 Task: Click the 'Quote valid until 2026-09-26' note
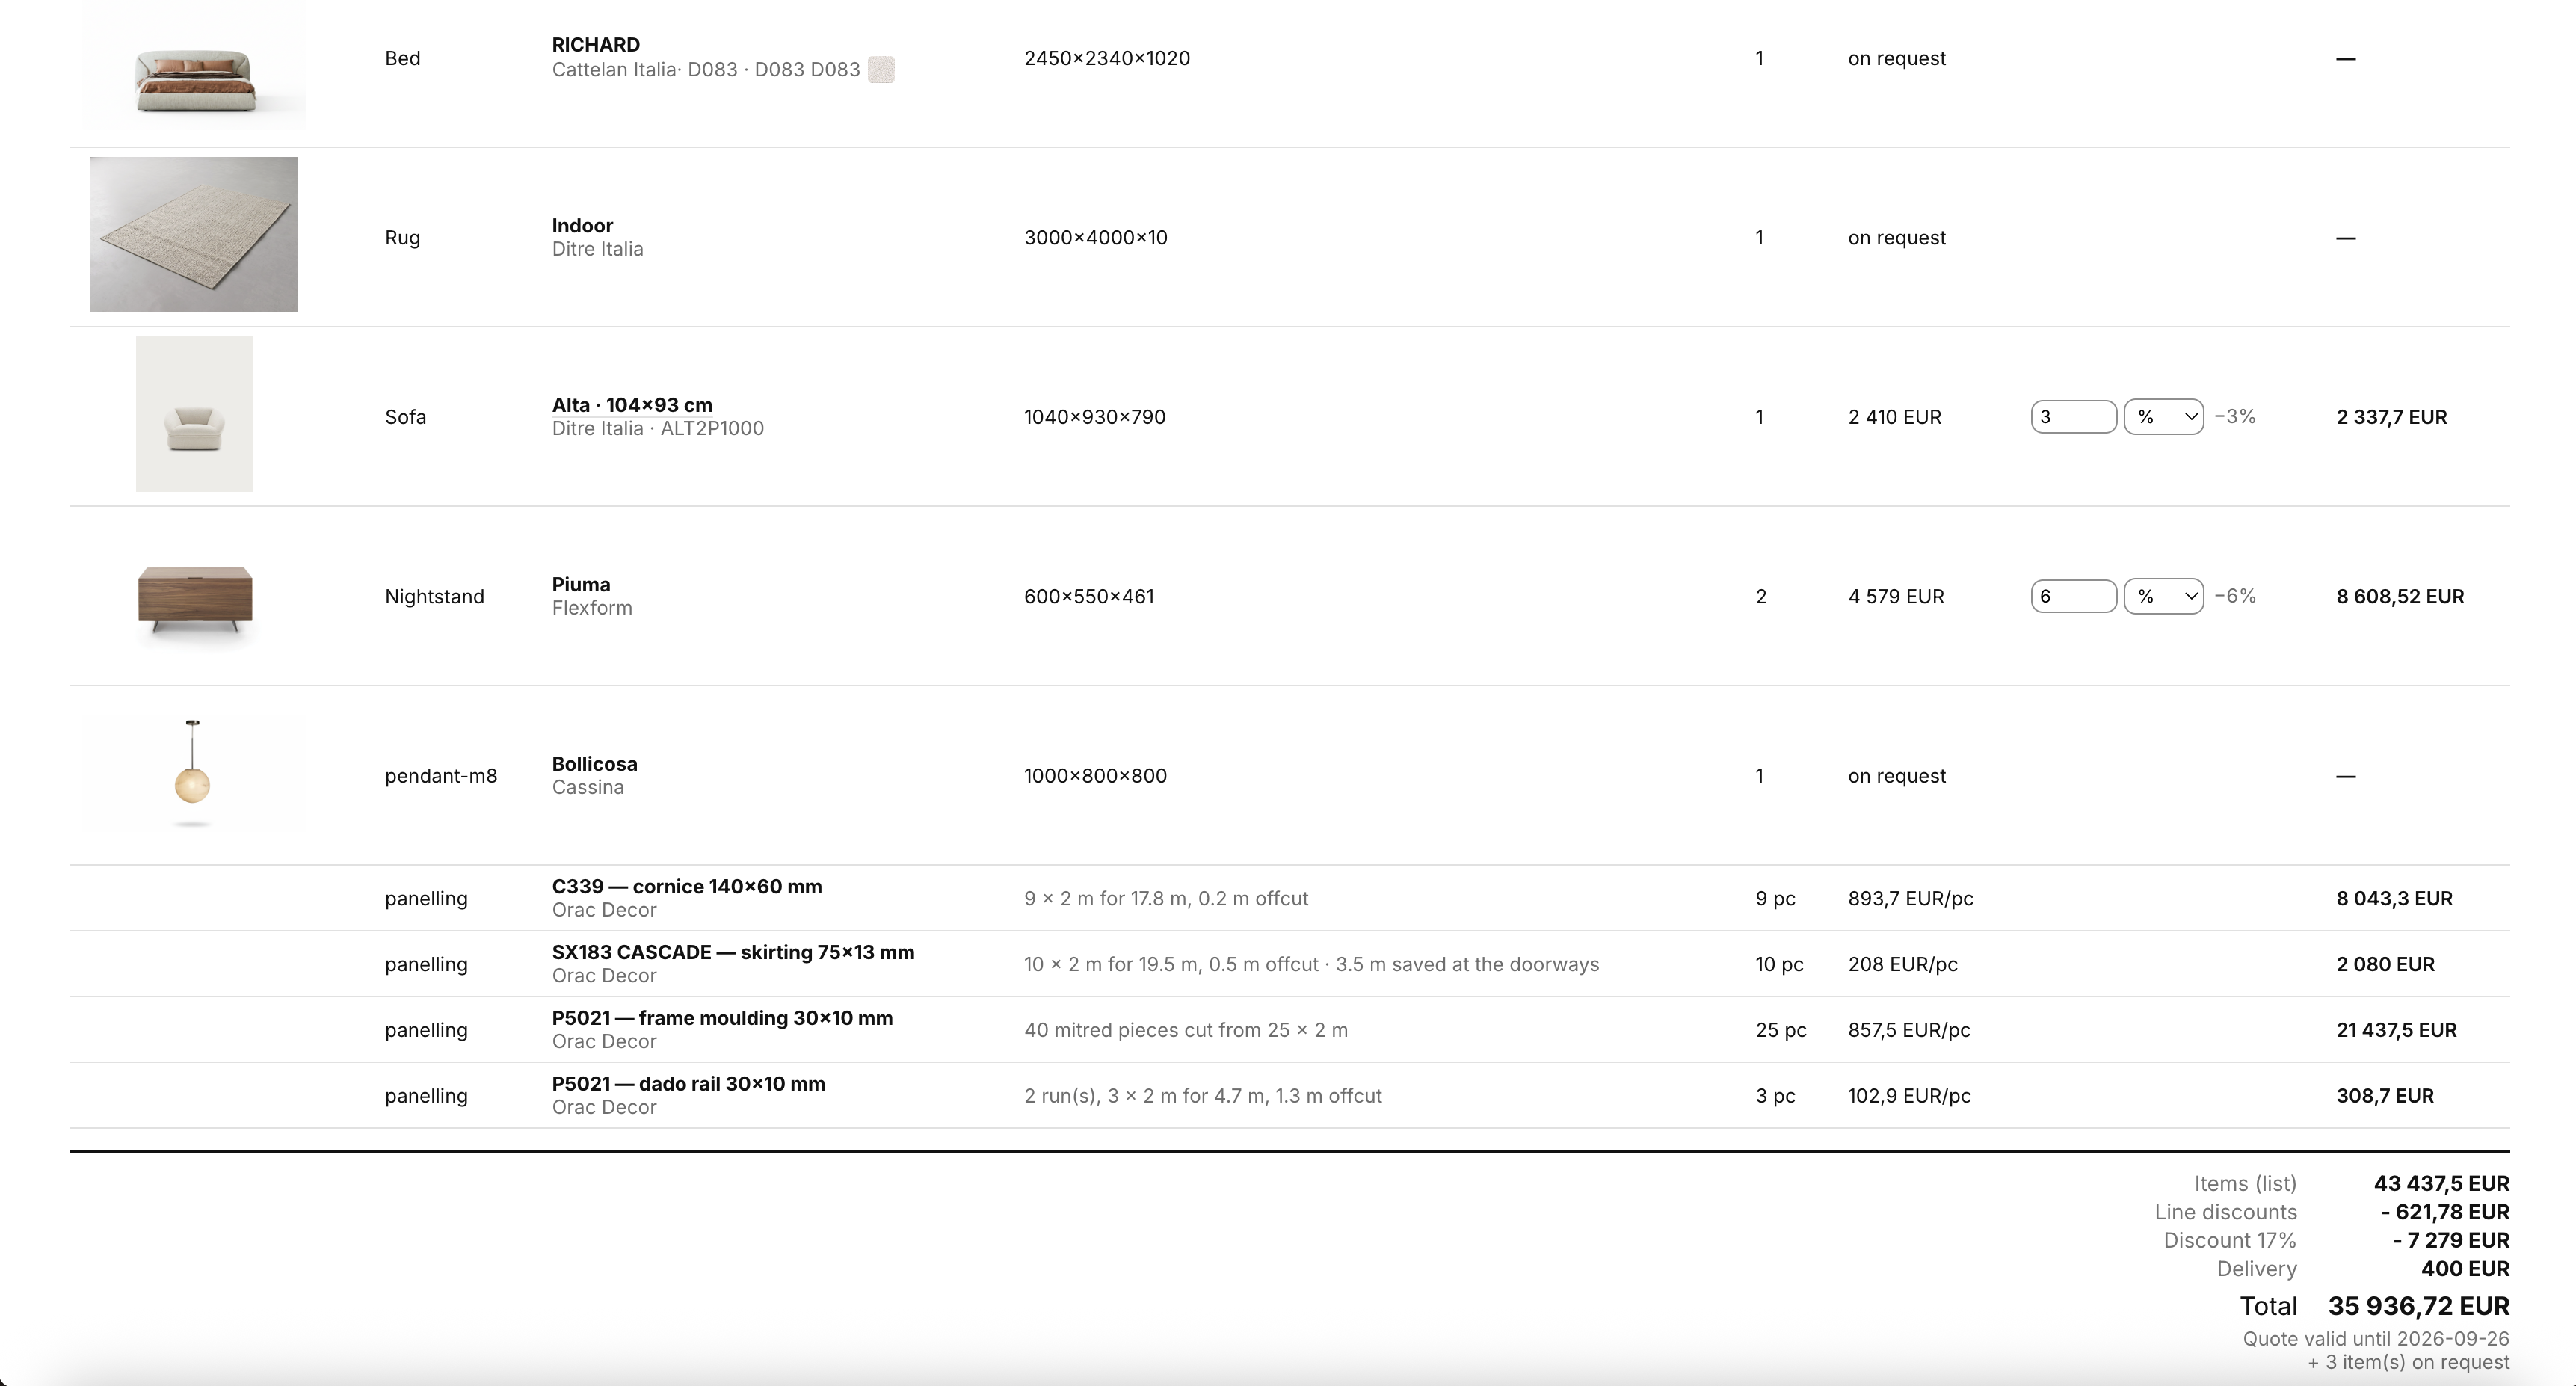pyautogui.click(x=2376, y=1338)
